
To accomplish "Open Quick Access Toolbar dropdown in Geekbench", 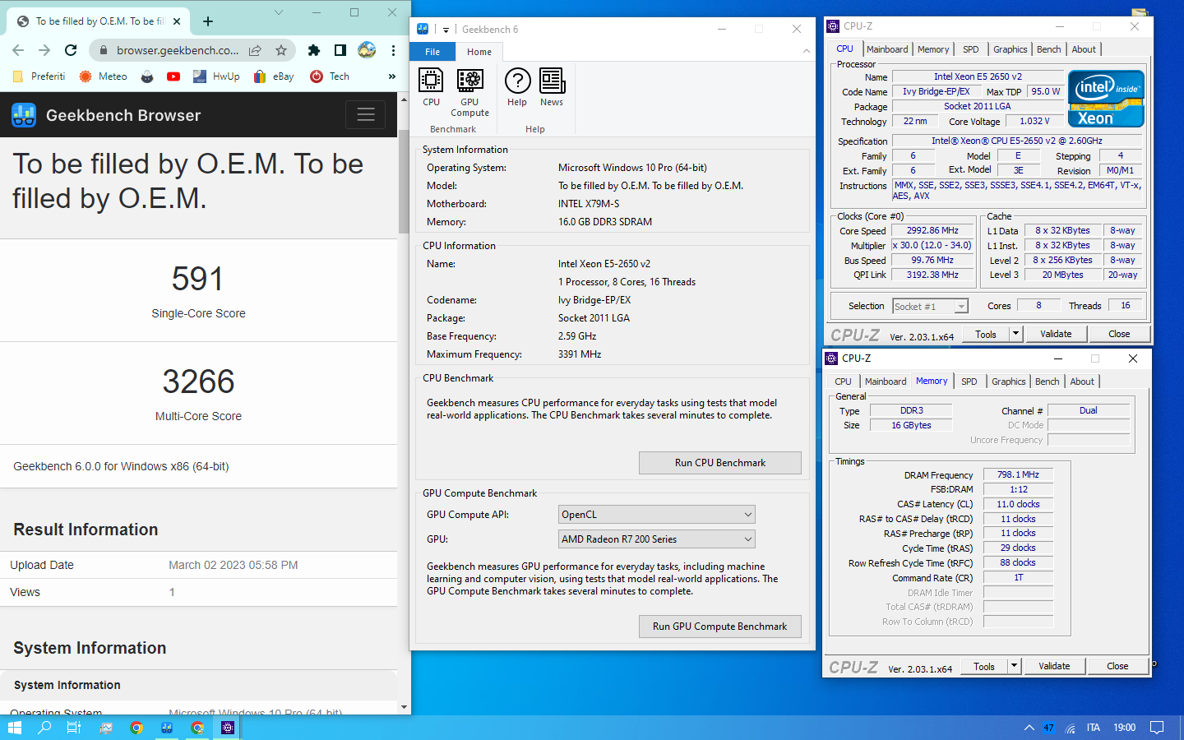I will tap(446, 30).
